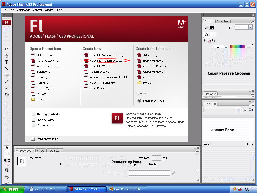Toggle Snap to Objects magnet
Image resolution: width=257 pixels, height=193 pixels.
[7, 170]
